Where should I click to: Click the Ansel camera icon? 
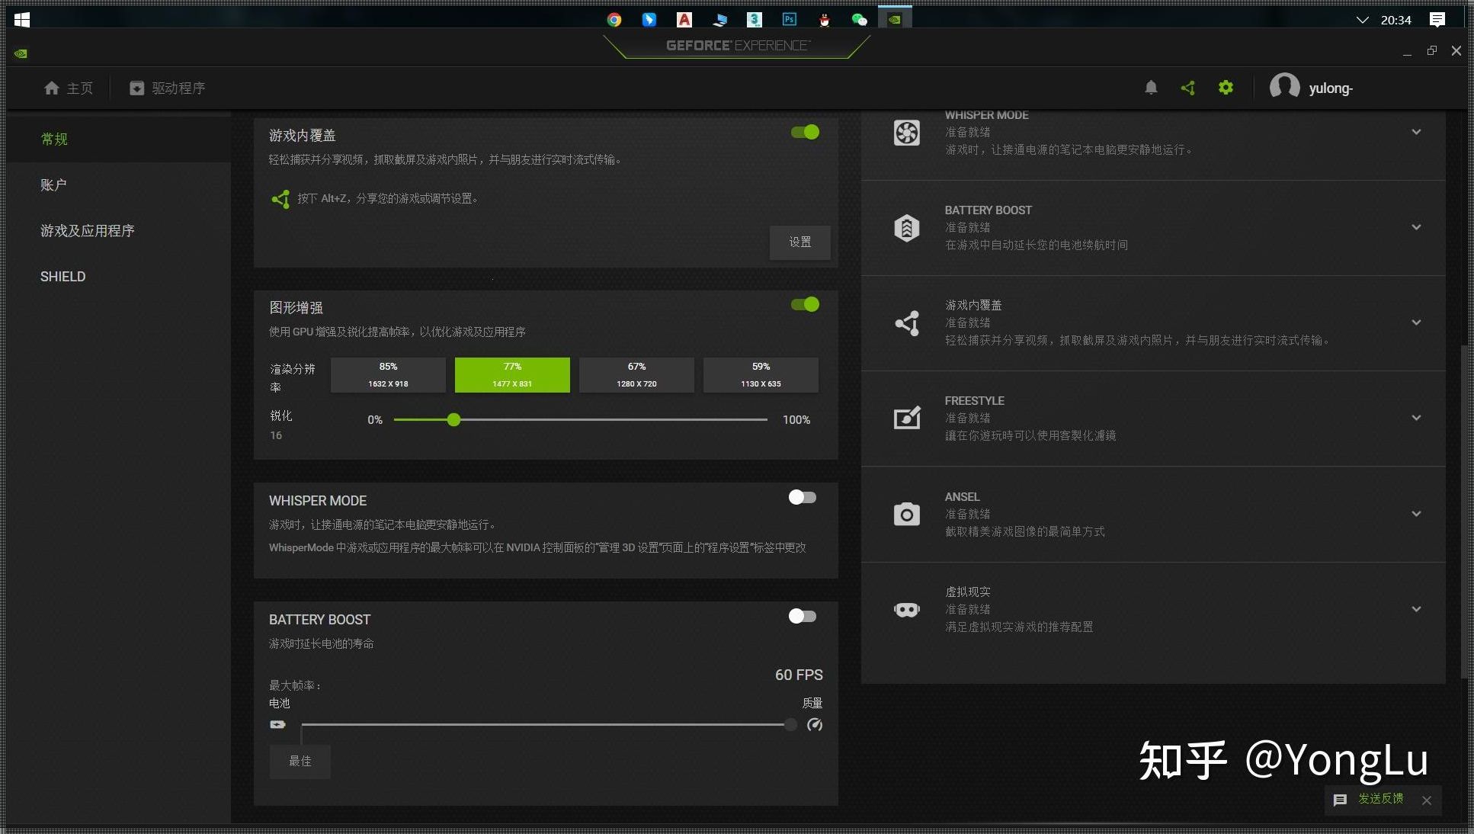pos(907,514)
